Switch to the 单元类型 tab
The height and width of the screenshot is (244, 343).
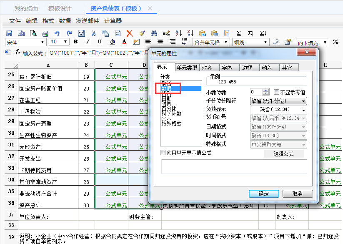click(x=187, y=68)
